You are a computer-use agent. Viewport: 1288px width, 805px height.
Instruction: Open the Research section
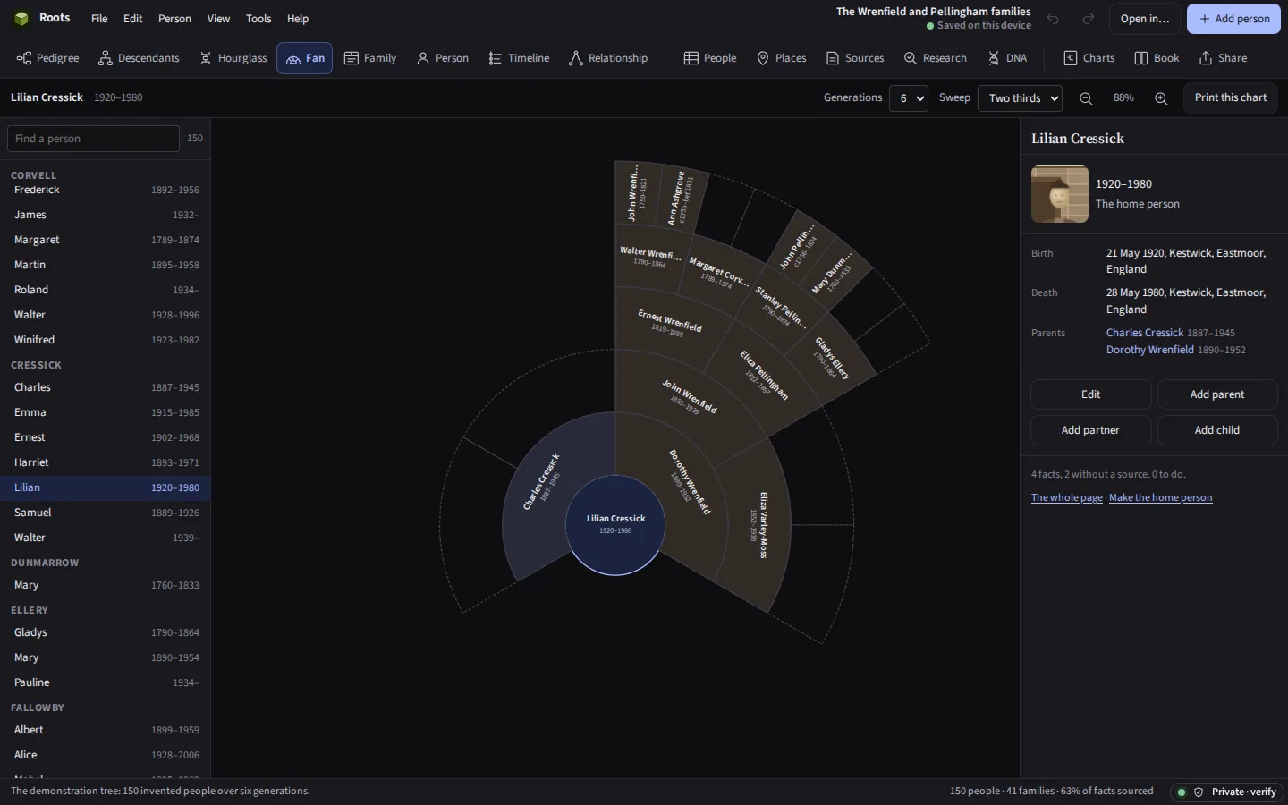(x=936, y=58)
